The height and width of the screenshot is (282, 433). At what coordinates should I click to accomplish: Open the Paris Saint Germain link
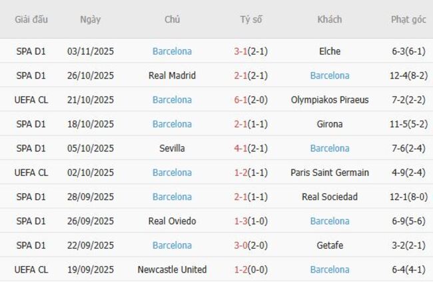pos(330,173)
